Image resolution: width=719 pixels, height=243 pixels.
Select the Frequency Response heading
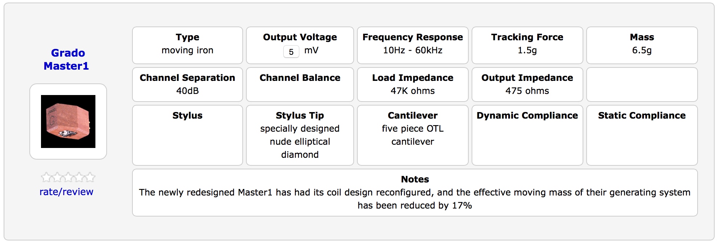pyautogui.click(x=412, y=37)
